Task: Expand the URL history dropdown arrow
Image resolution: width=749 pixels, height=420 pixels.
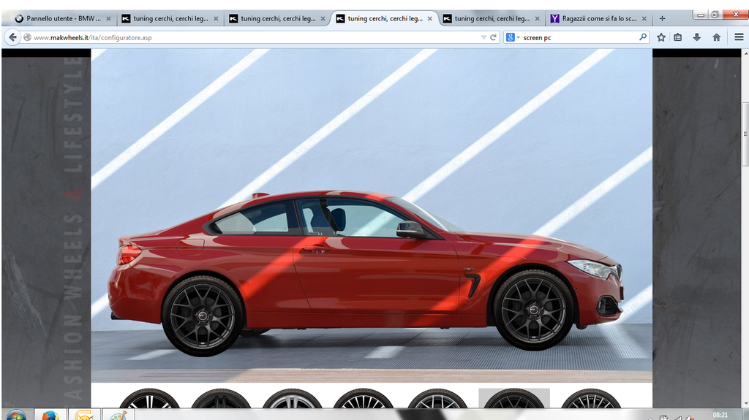Action: coord(483,37)
